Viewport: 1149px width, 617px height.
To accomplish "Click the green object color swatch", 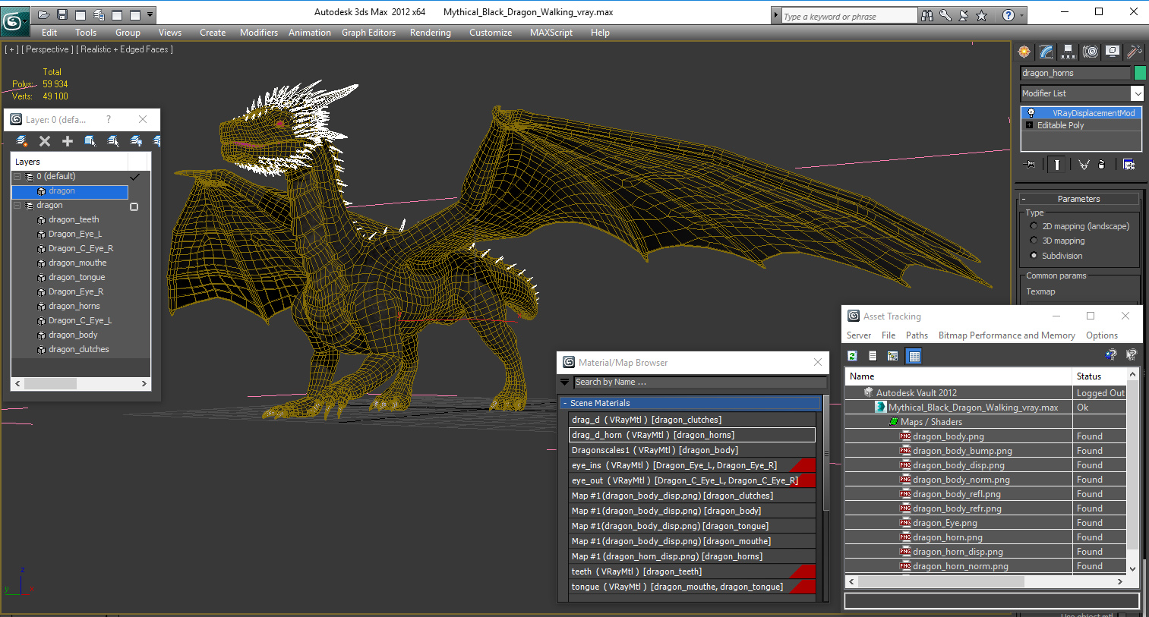I will (x=1139, y=73).
